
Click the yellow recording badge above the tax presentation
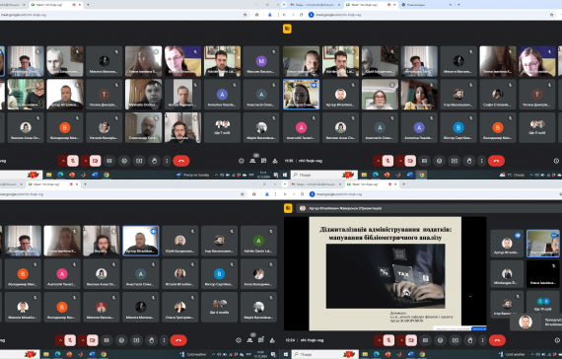(288, 208)
